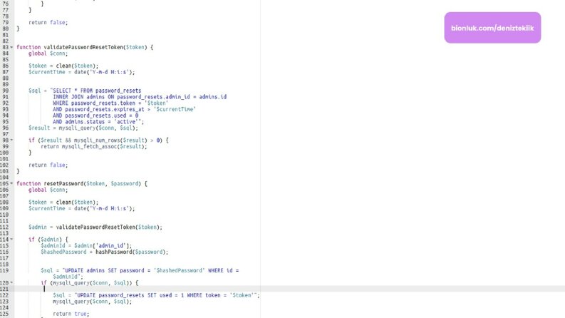Image resolution: width=565 pixels, height=318 pixels.
Task: Place cursor on the highlighted empty line 121
Action: point(289,289)
